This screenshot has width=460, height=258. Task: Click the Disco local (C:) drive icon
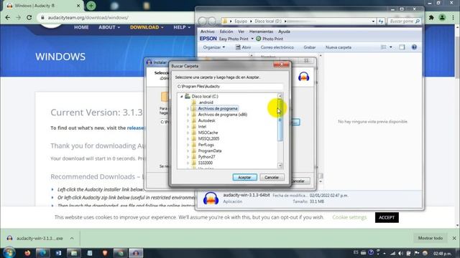pos(188,96)
